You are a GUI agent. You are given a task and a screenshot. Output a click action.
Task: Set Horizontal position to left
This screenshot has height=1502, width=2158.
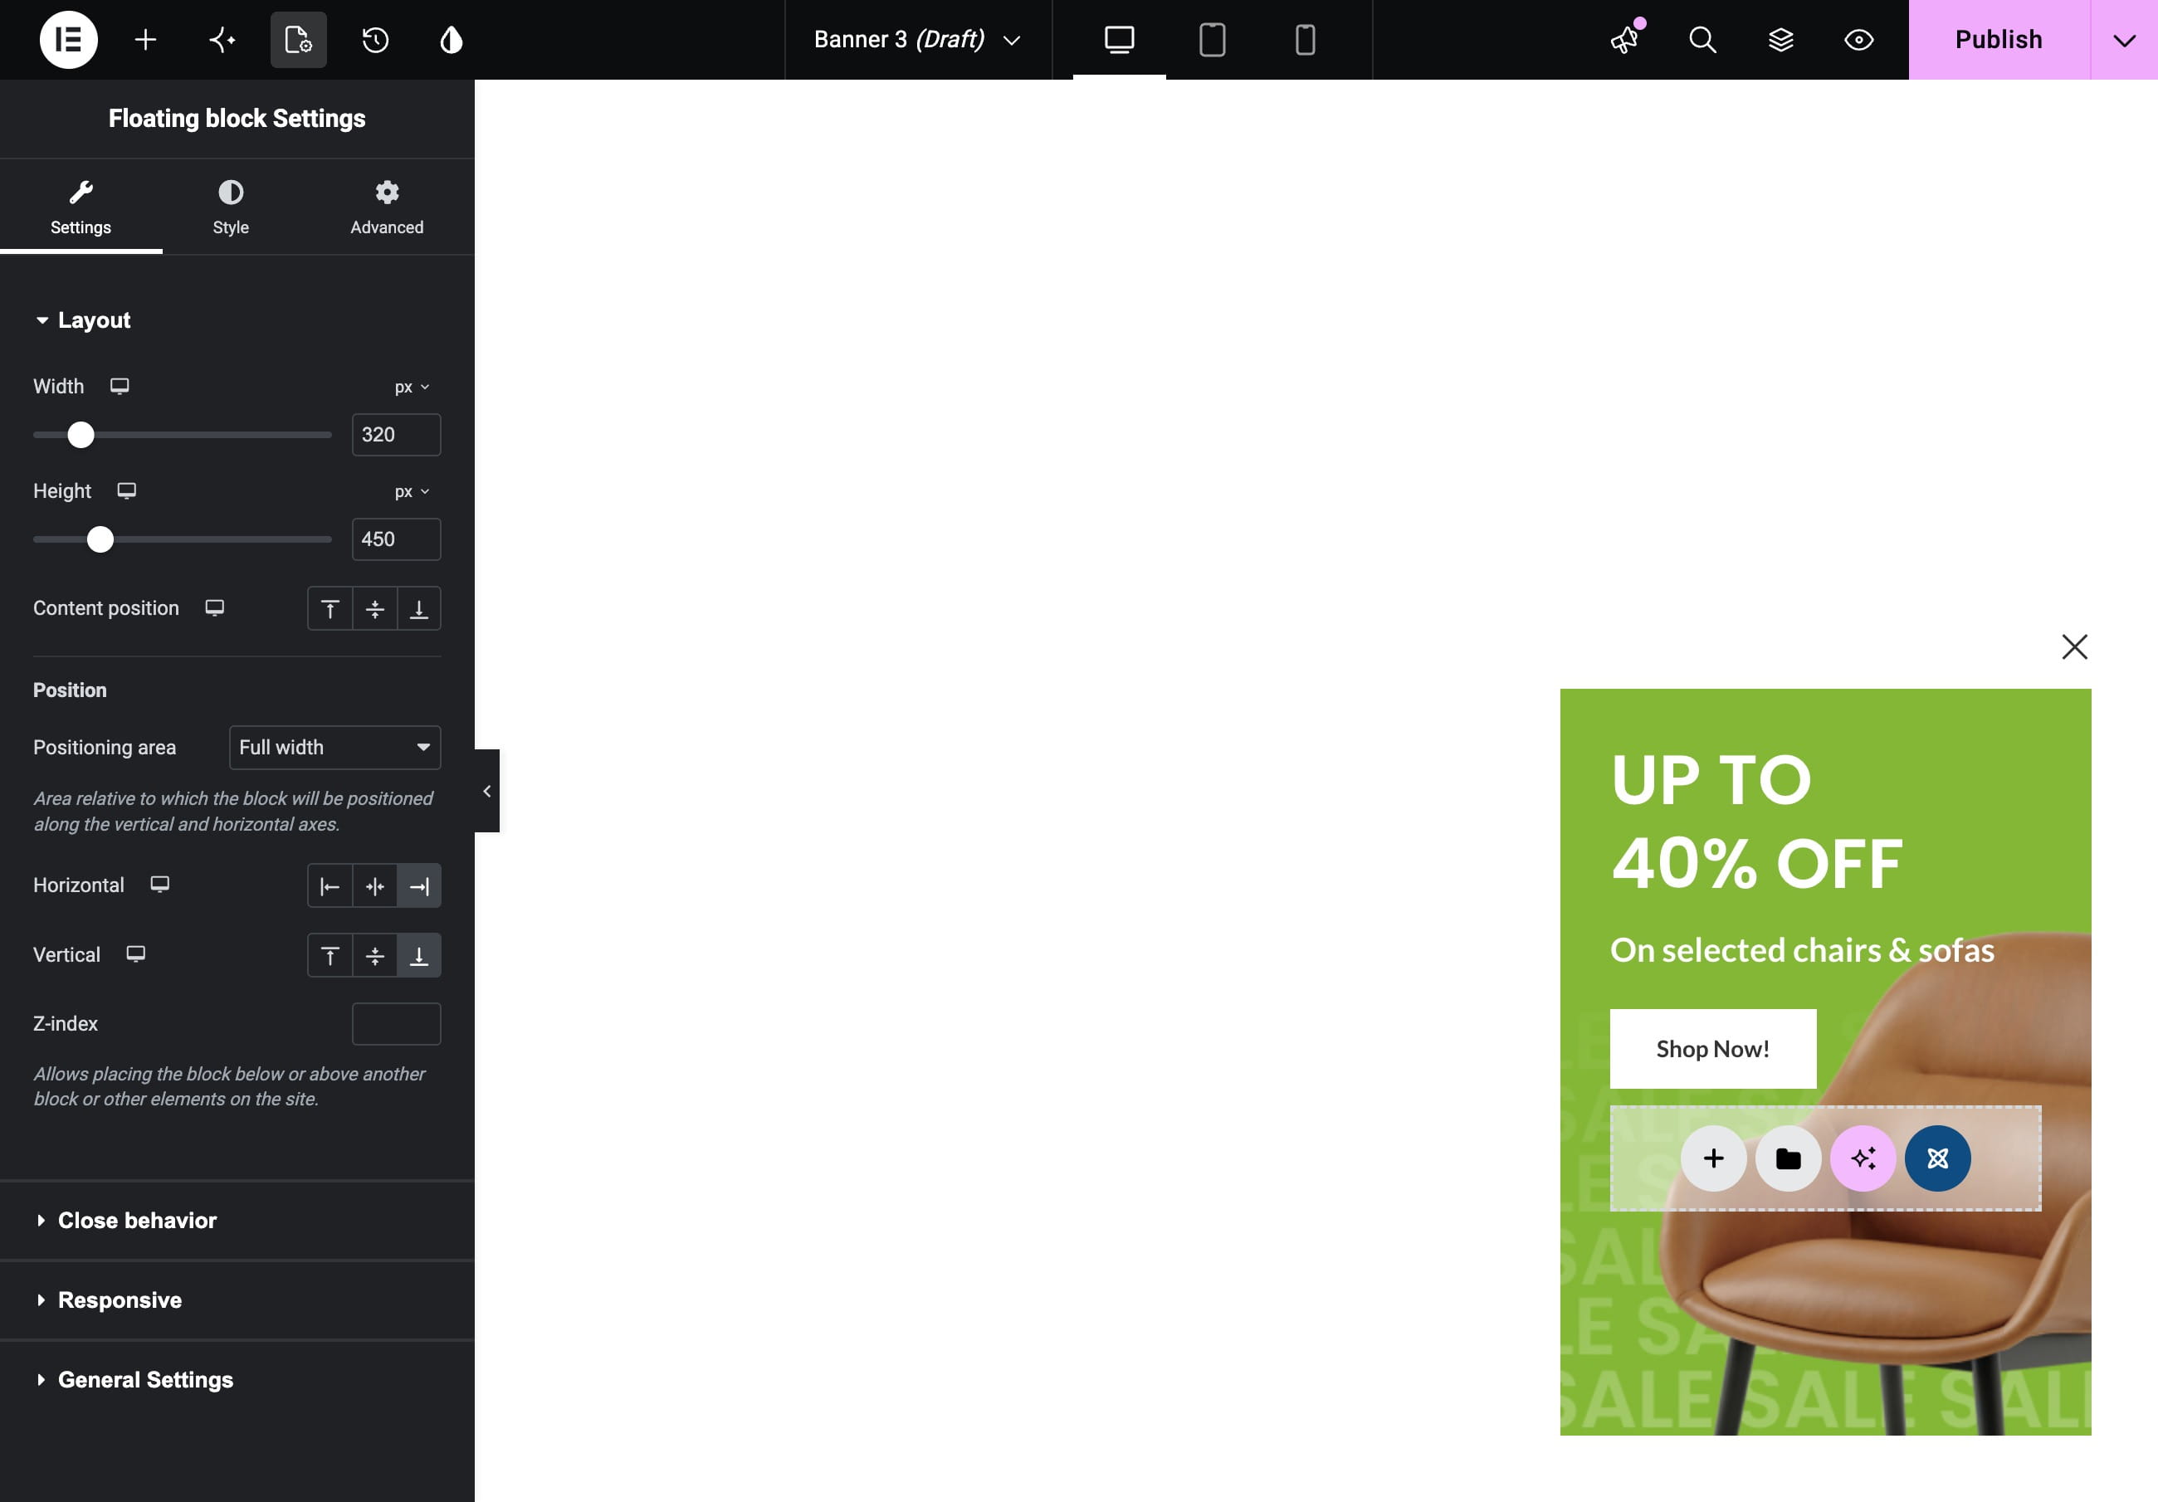(330, 885)
